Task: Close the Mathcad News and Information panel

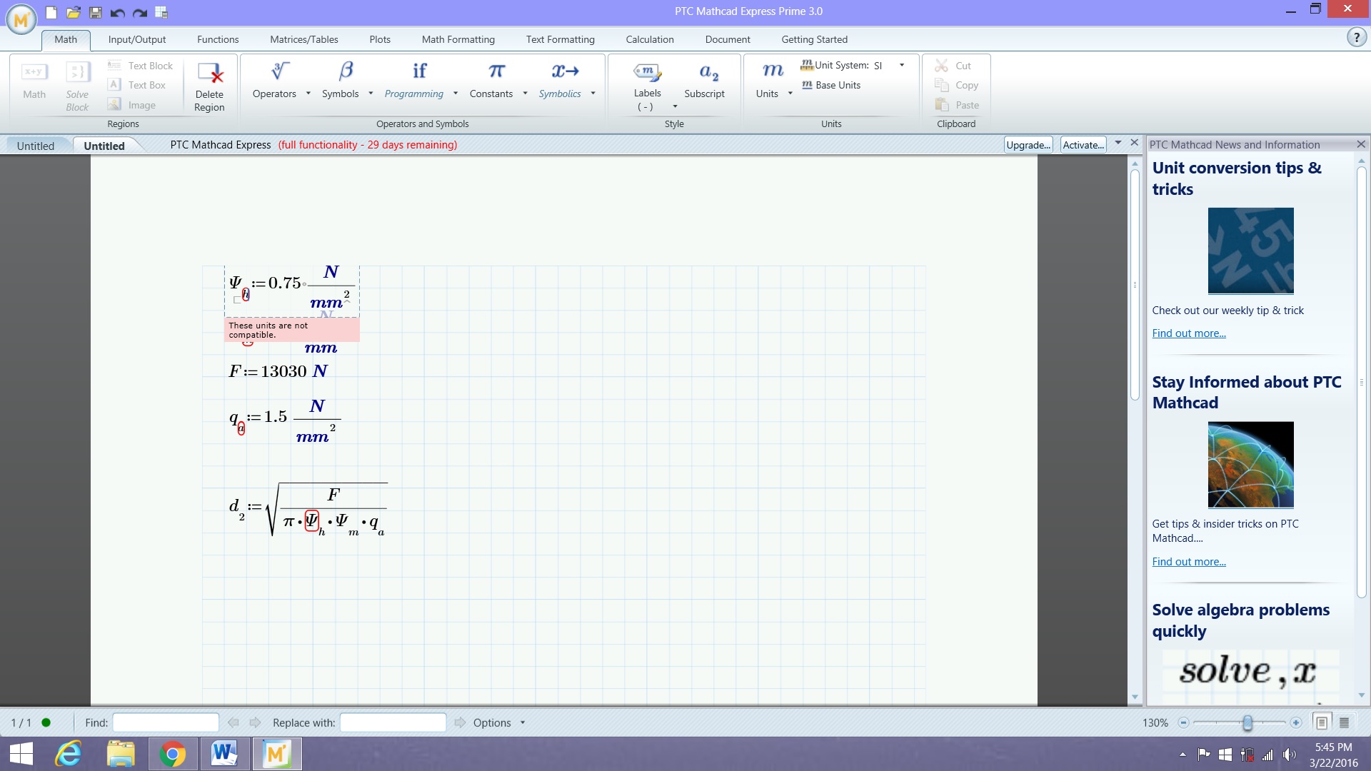Action: [x=1361, y=144]
